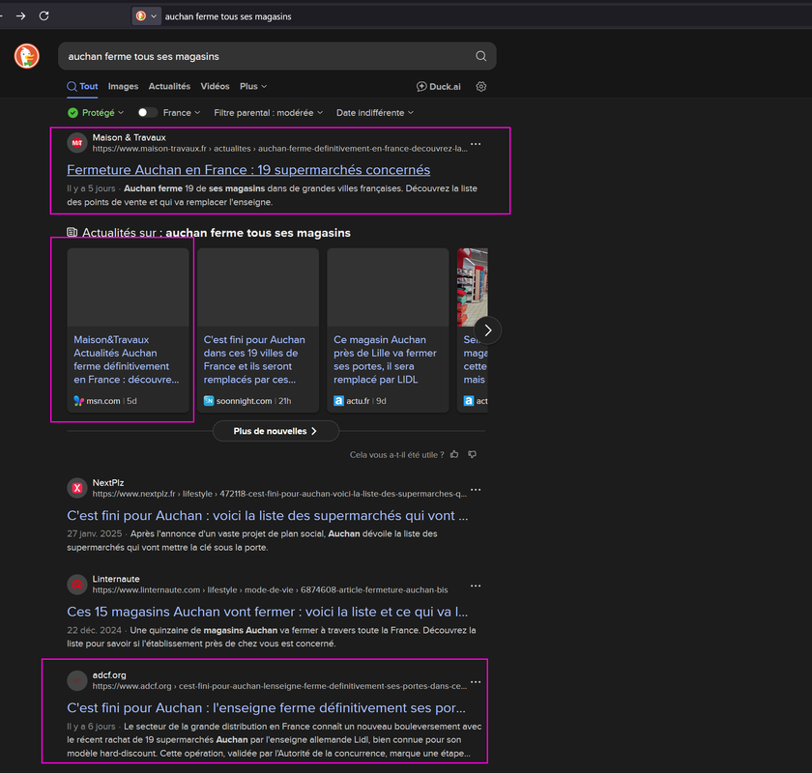812x773 pixels.
Task: Click Linternaute site favicon
Action: [77, 585]
